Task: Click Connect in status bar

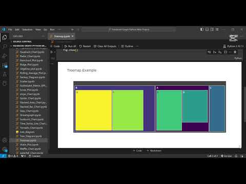Action: [x=34, y=156]
